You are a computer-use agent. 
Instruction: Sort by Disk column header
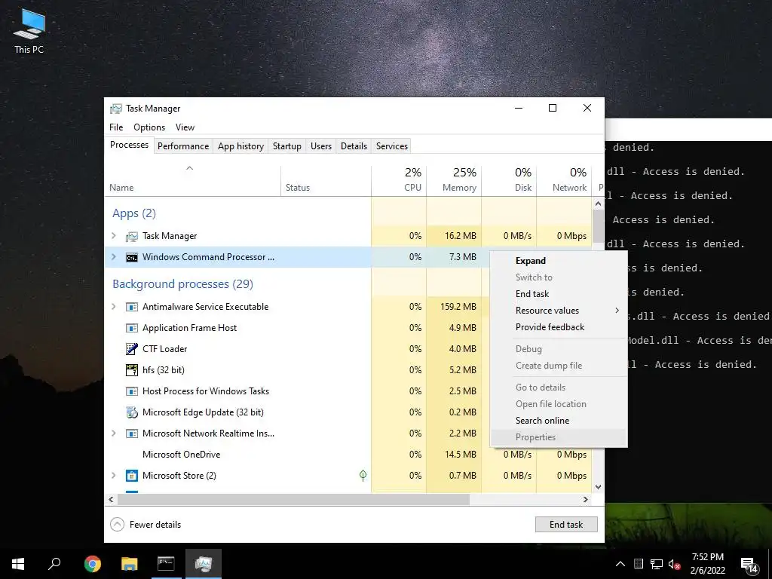pos(509,181)
